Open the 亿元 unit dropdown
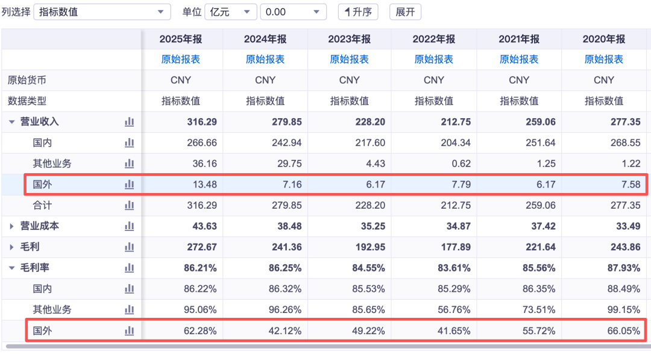This screenshot has height=354, width=651. 230,12
